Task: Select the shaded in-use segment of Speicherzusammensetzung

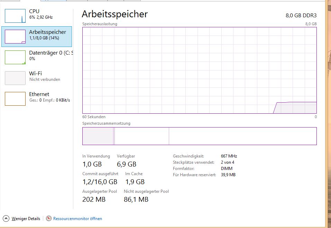Action: click(98, 136)
